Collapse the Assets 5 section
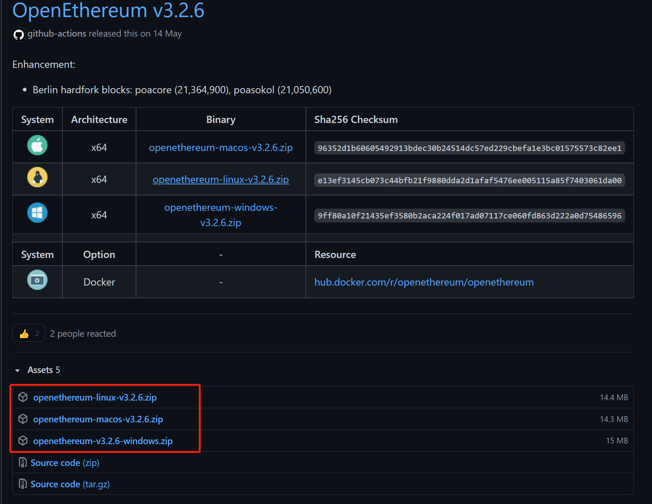Image resolution: width=652 pixels, height=504 pixels. click(37, 370)
